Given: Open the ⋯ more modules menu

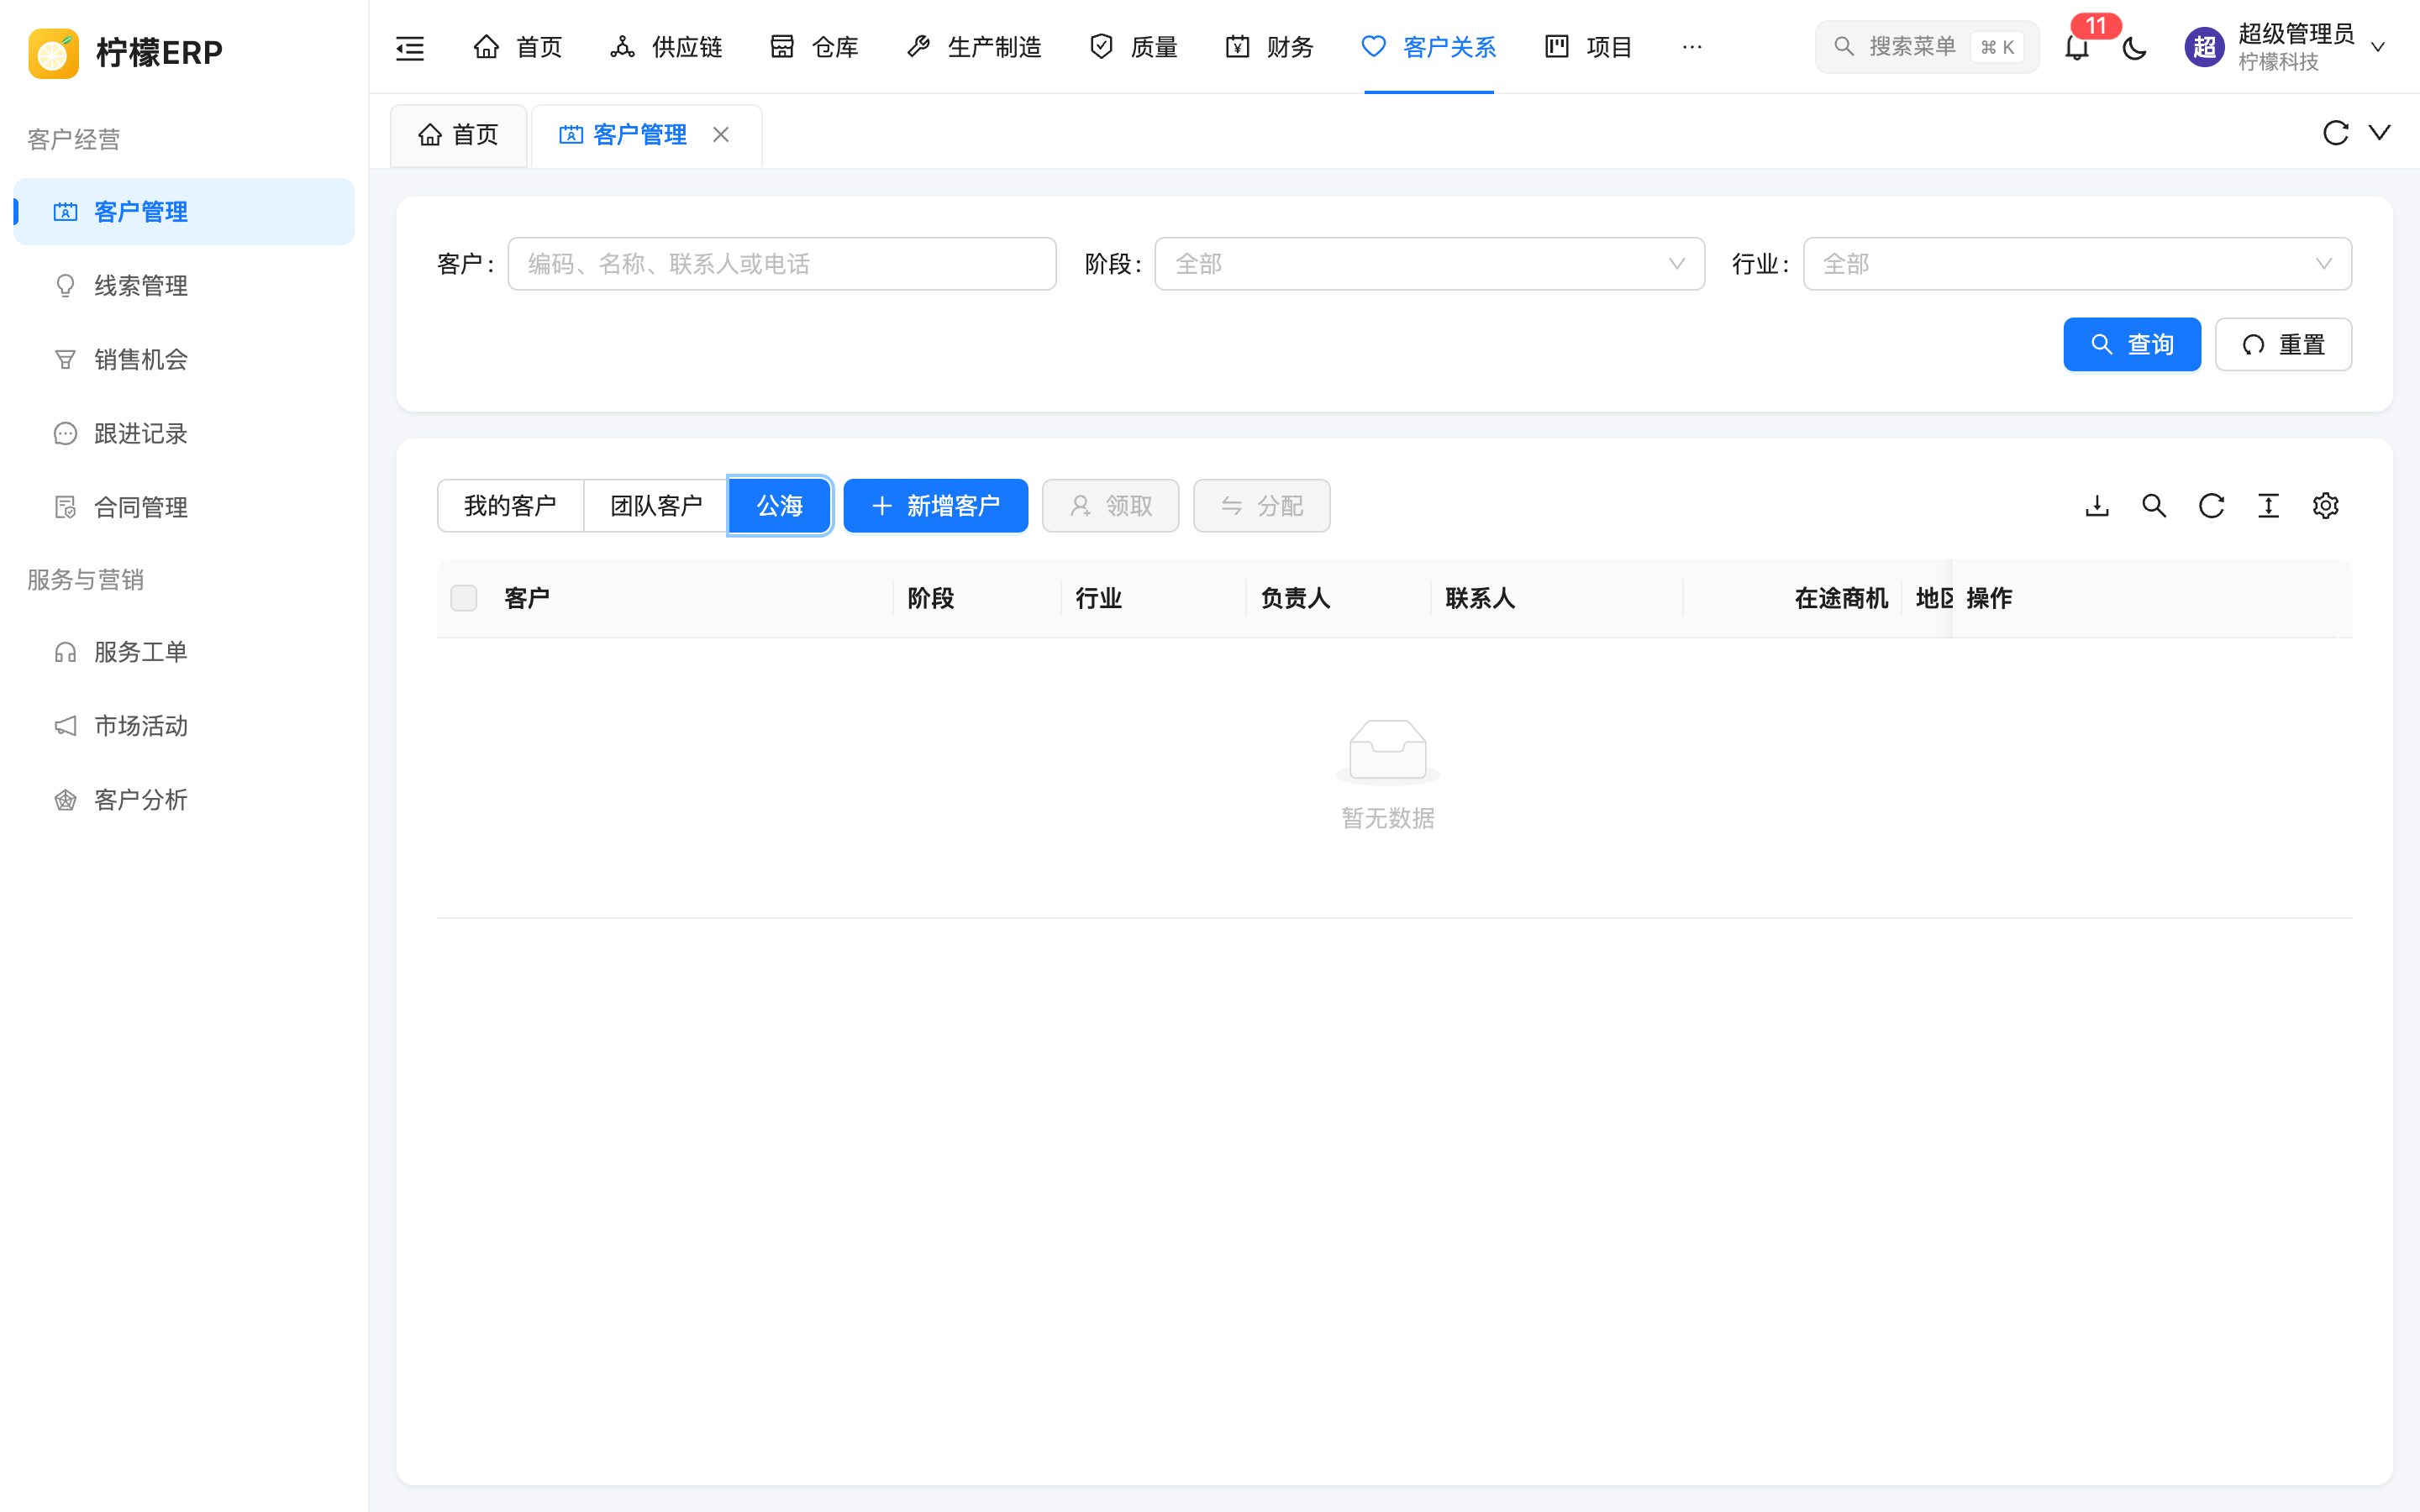Looking at the screenshot, I should (x=1691, y=47).
